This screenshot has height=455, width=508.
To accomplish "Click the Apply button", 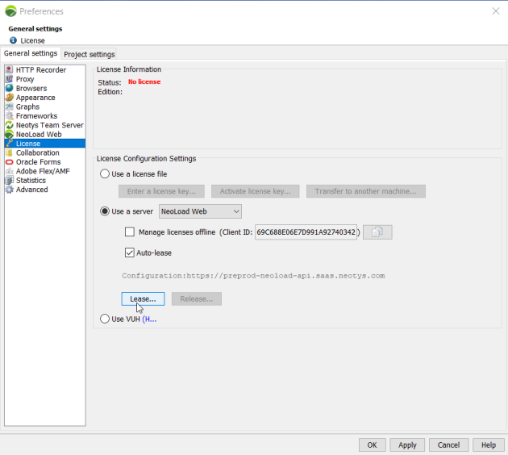I will coord(407,445).
